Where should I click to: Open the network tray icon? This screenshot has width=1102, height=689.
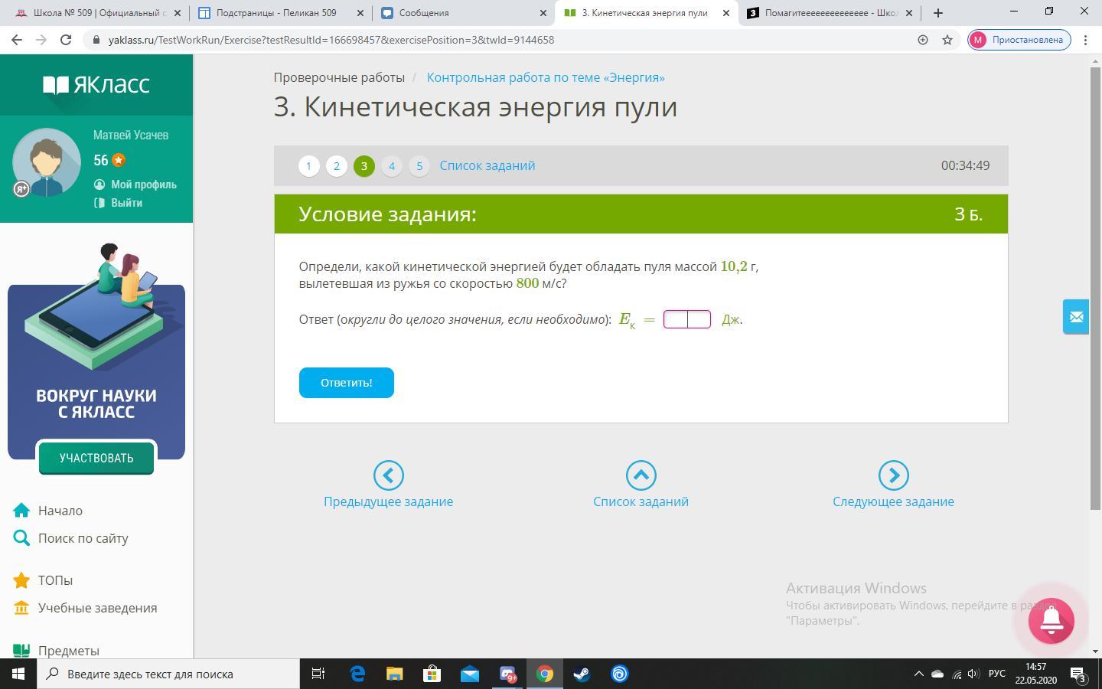point(957,674)
